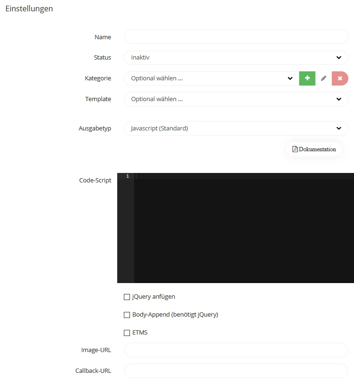The height and width of the screenshot is (379, 354).
Task: Expand the Kategorie dropdown
Action: pyautogui.click(x=211, y=78)
